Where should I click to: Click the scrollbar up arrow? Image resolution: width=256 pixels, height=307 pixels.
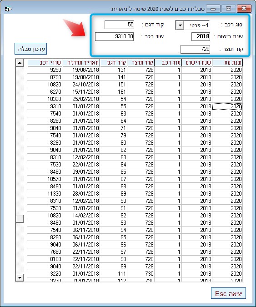pyautogui.click(x=20, y=63)
